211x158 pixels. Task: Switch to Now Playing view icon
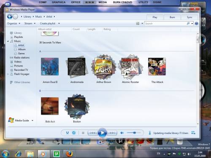click(193, 133)
